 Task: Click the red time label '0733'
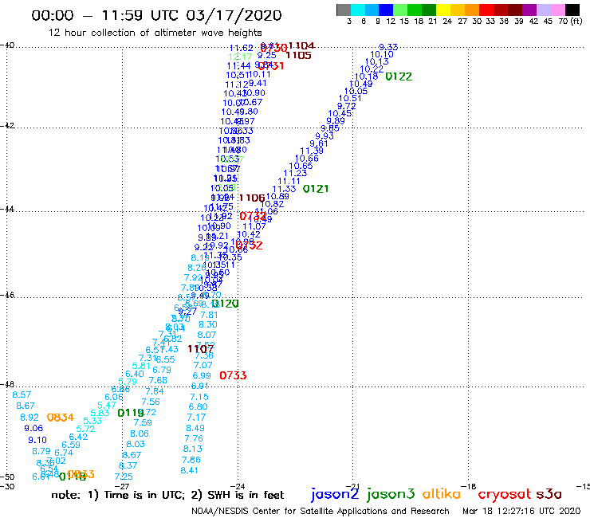[x=233, y=375]
